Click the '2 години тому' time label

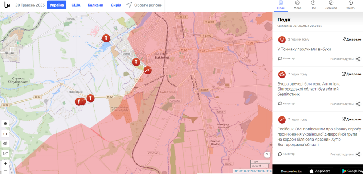(298, 40)
